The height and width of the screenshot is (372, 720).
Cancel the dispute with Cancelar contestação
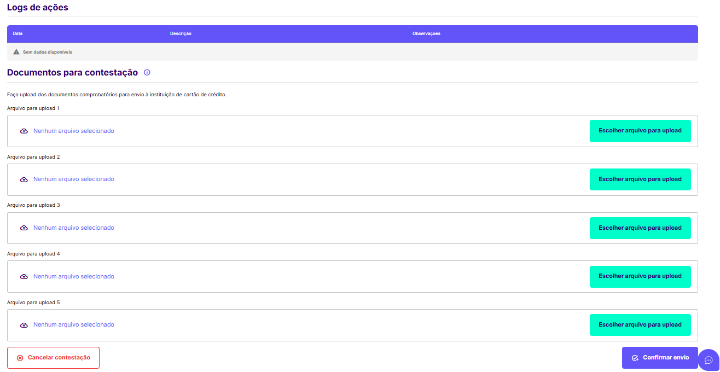pos(53,358)
